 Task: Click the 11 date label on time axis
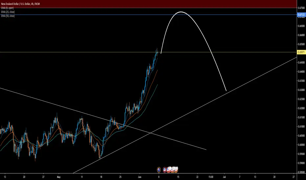82,177
